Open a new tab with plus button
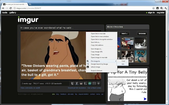Image resolution: width=169 pixels, height=105 pixels. point(30,4)
